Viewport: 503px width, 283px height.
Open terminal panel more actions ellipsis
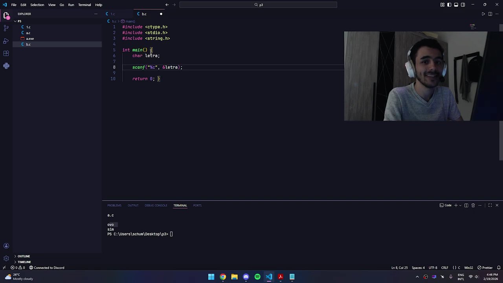pyautogui.click(x=480, y=205)
